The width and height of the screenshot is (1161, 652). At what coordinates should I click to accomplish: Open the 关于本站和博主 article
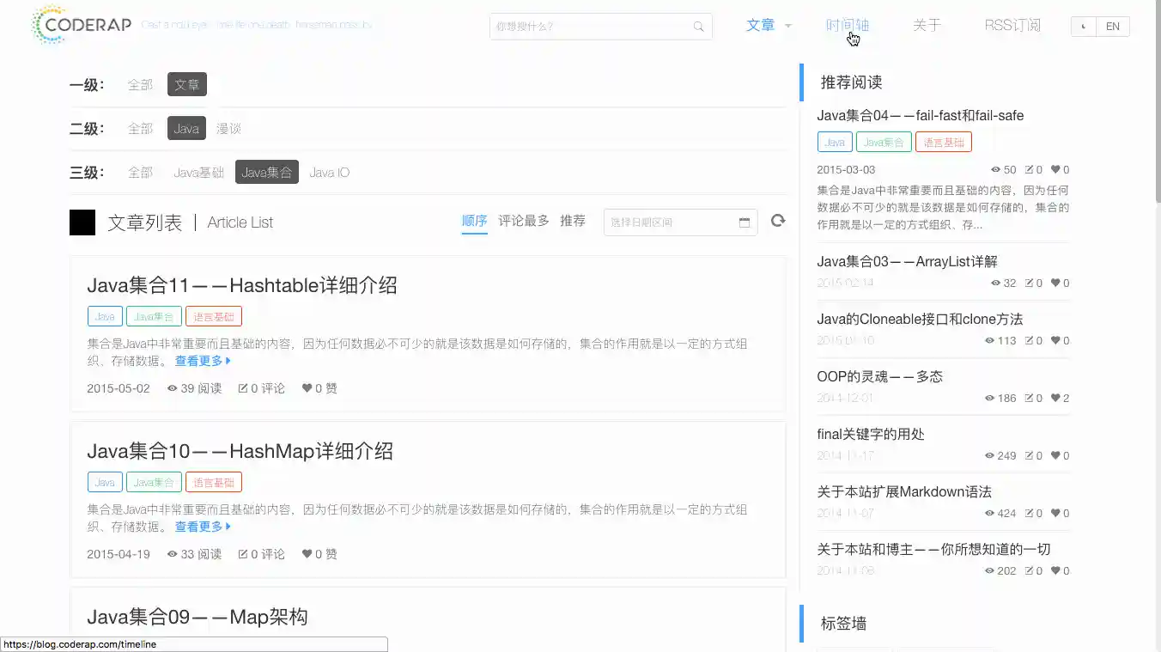point(933,550)
